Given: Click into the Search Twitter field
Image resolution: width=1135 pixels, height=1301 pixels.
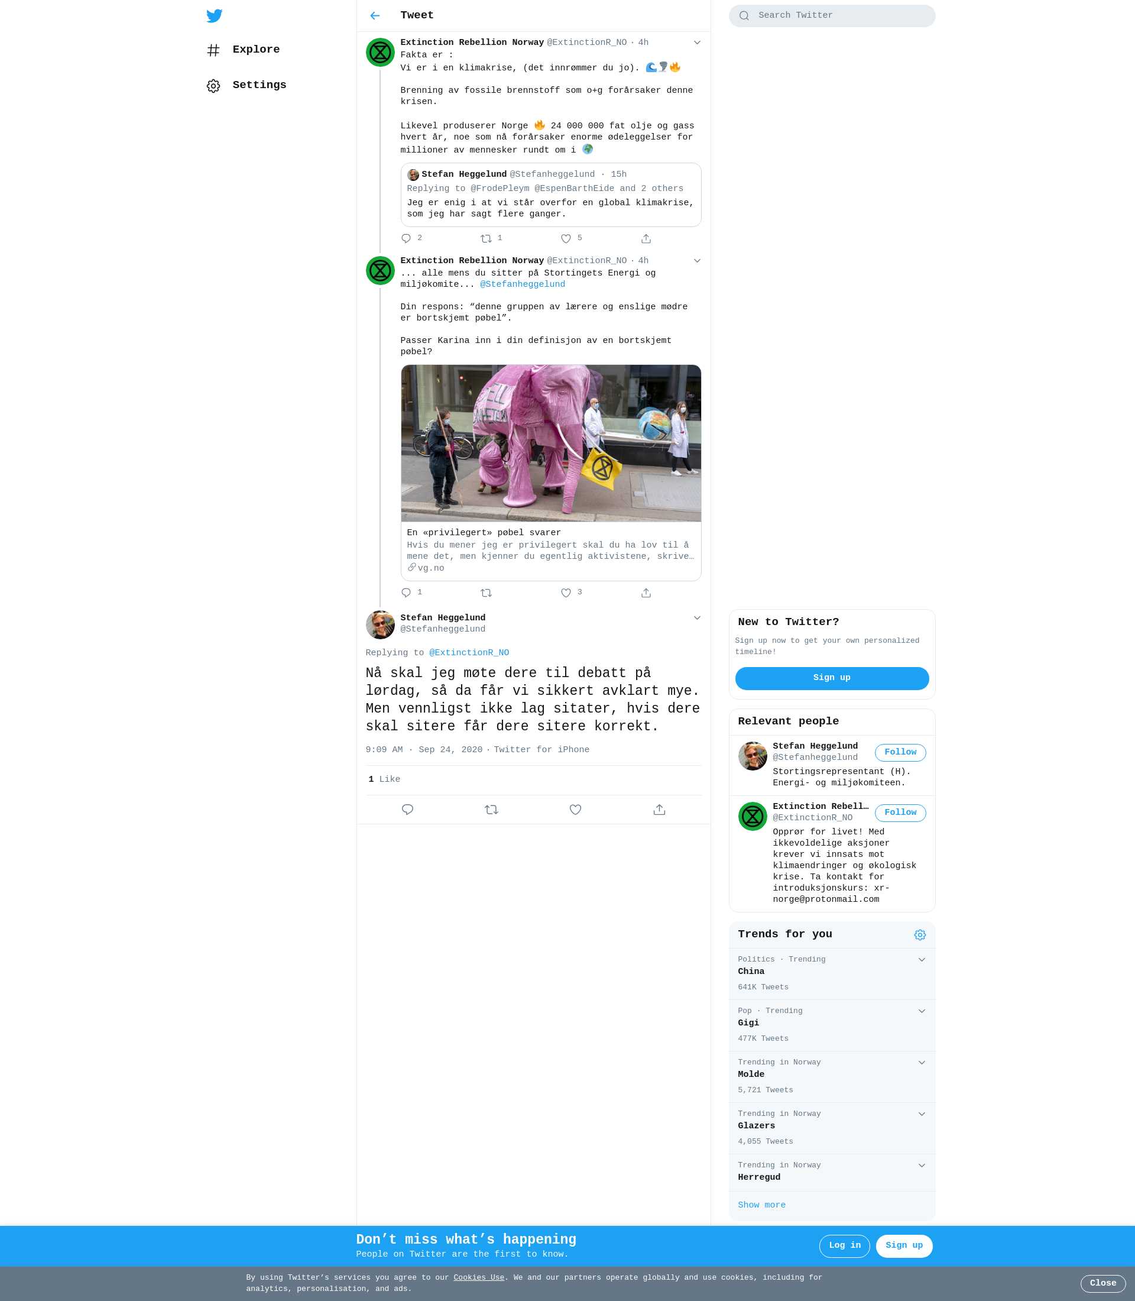Looking at the screenshot, I should (832, 16).
